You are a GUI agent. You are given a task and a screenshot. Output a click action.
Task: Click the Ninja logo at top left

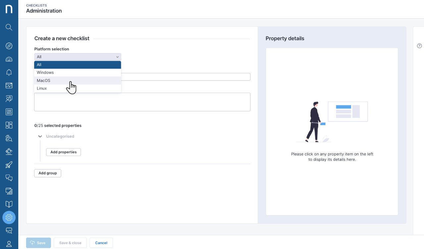(9, 9)
